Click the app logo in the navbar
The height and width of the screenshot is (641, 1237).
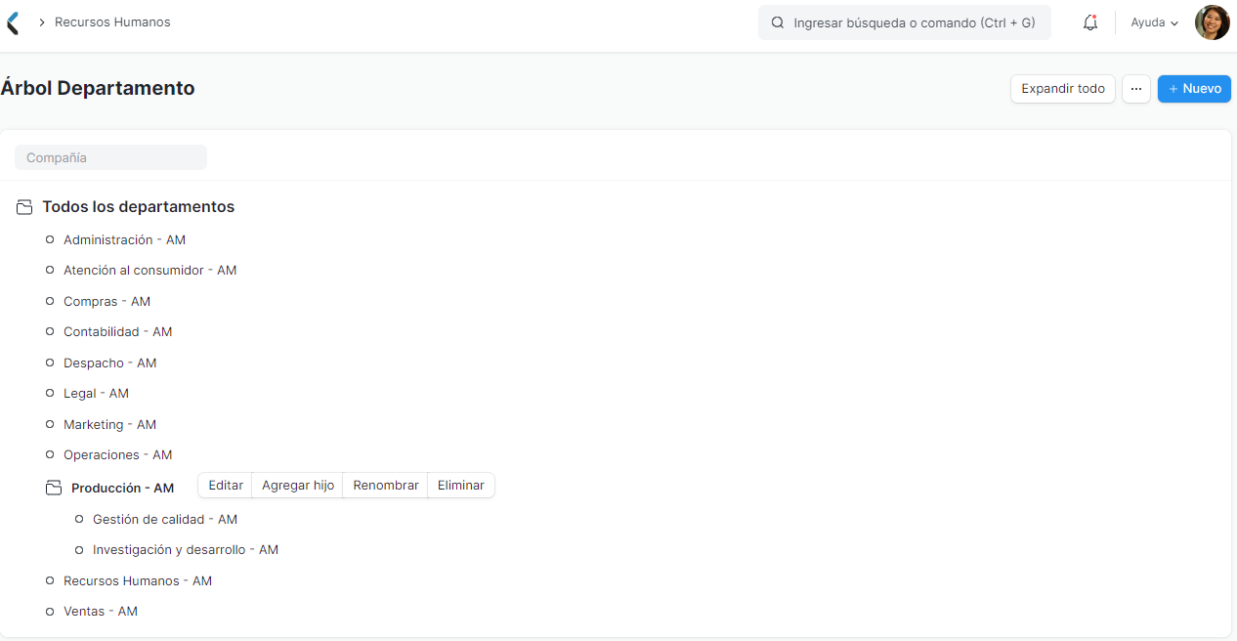coord(12,22)
